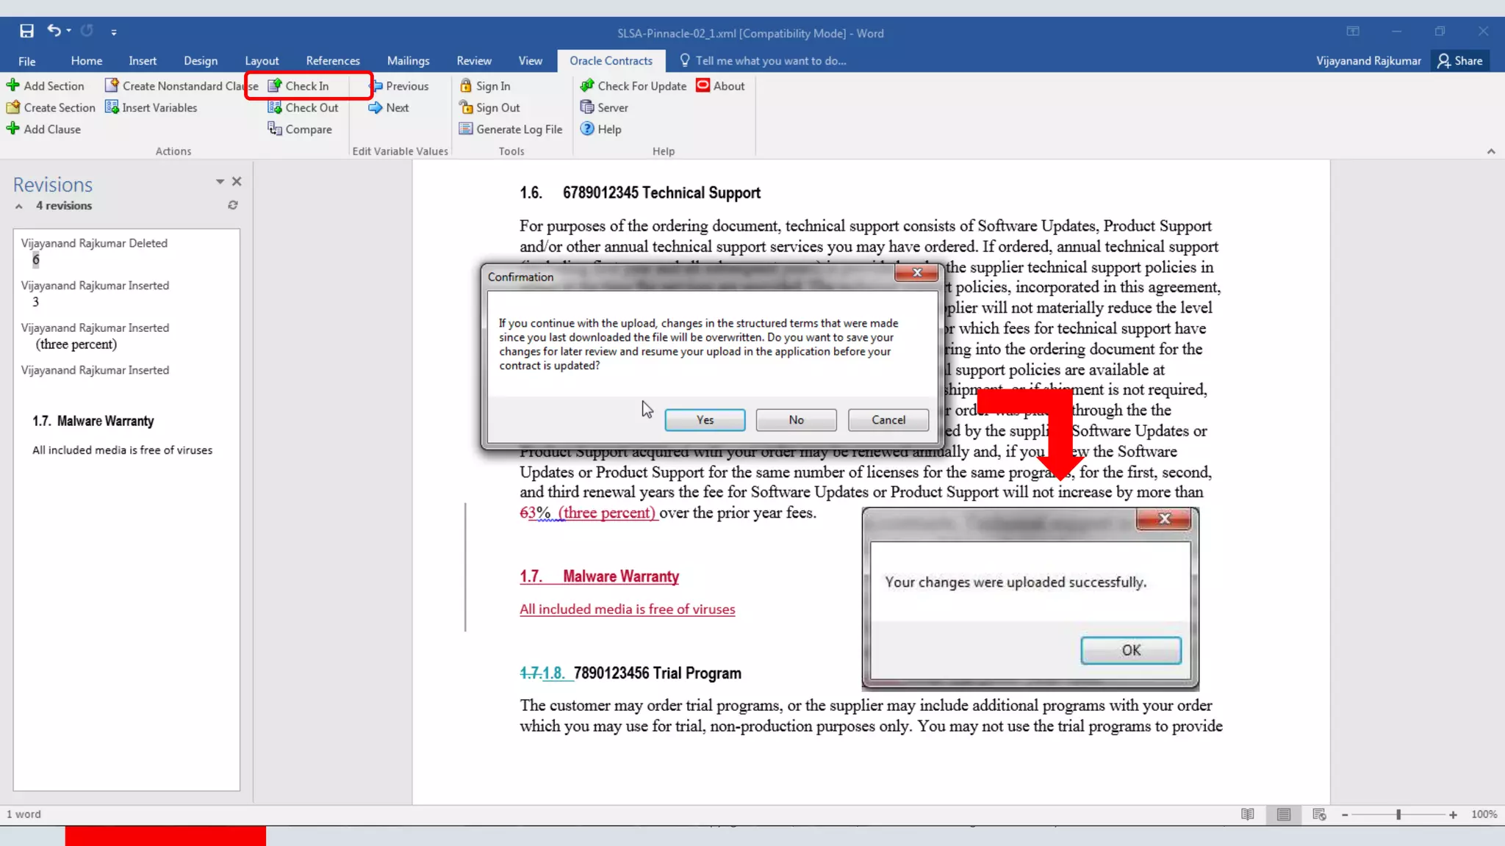Image resolution: width=1505 pixels, height=846 pixels.
Task: Click the Check For Update icon
Action: [587, 86]
